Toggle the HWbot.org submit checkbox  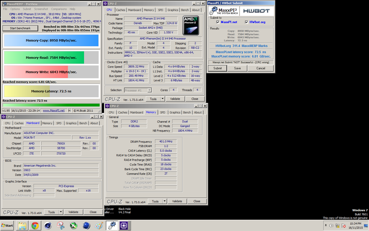[247, 22]
